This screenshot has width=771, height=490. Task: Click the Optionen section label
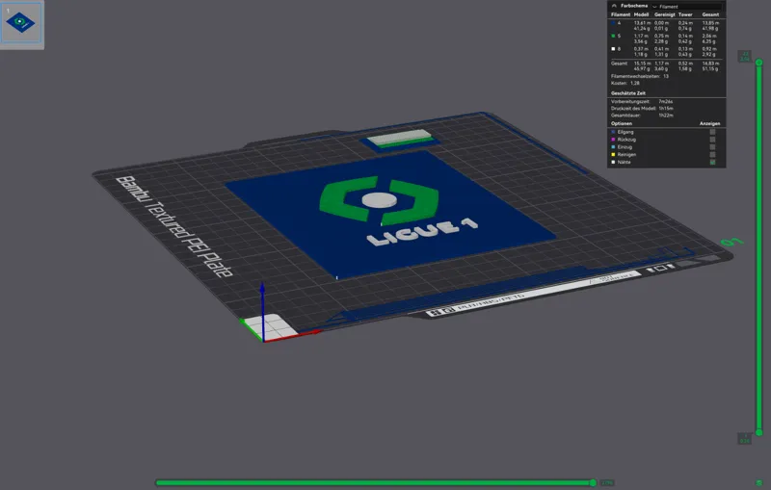pyautogui.click(x=622, y=124)
